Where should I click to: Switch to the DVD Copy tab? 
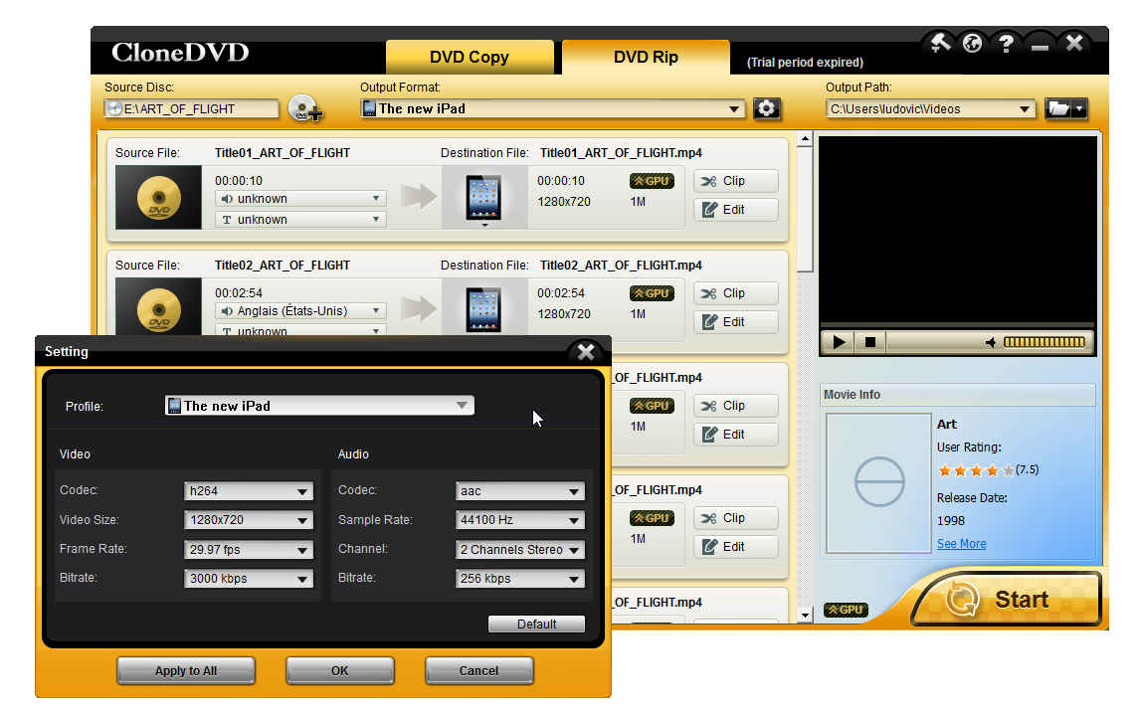pyautogui.click(x=470, y=58)
